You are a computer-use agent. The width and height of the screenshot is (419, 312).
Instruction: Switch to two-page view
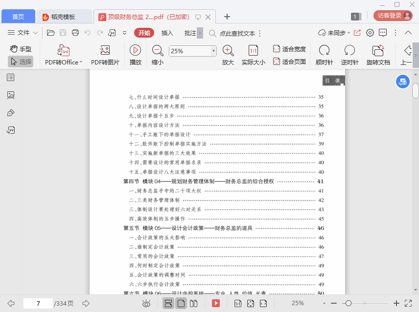pos(193,303)
